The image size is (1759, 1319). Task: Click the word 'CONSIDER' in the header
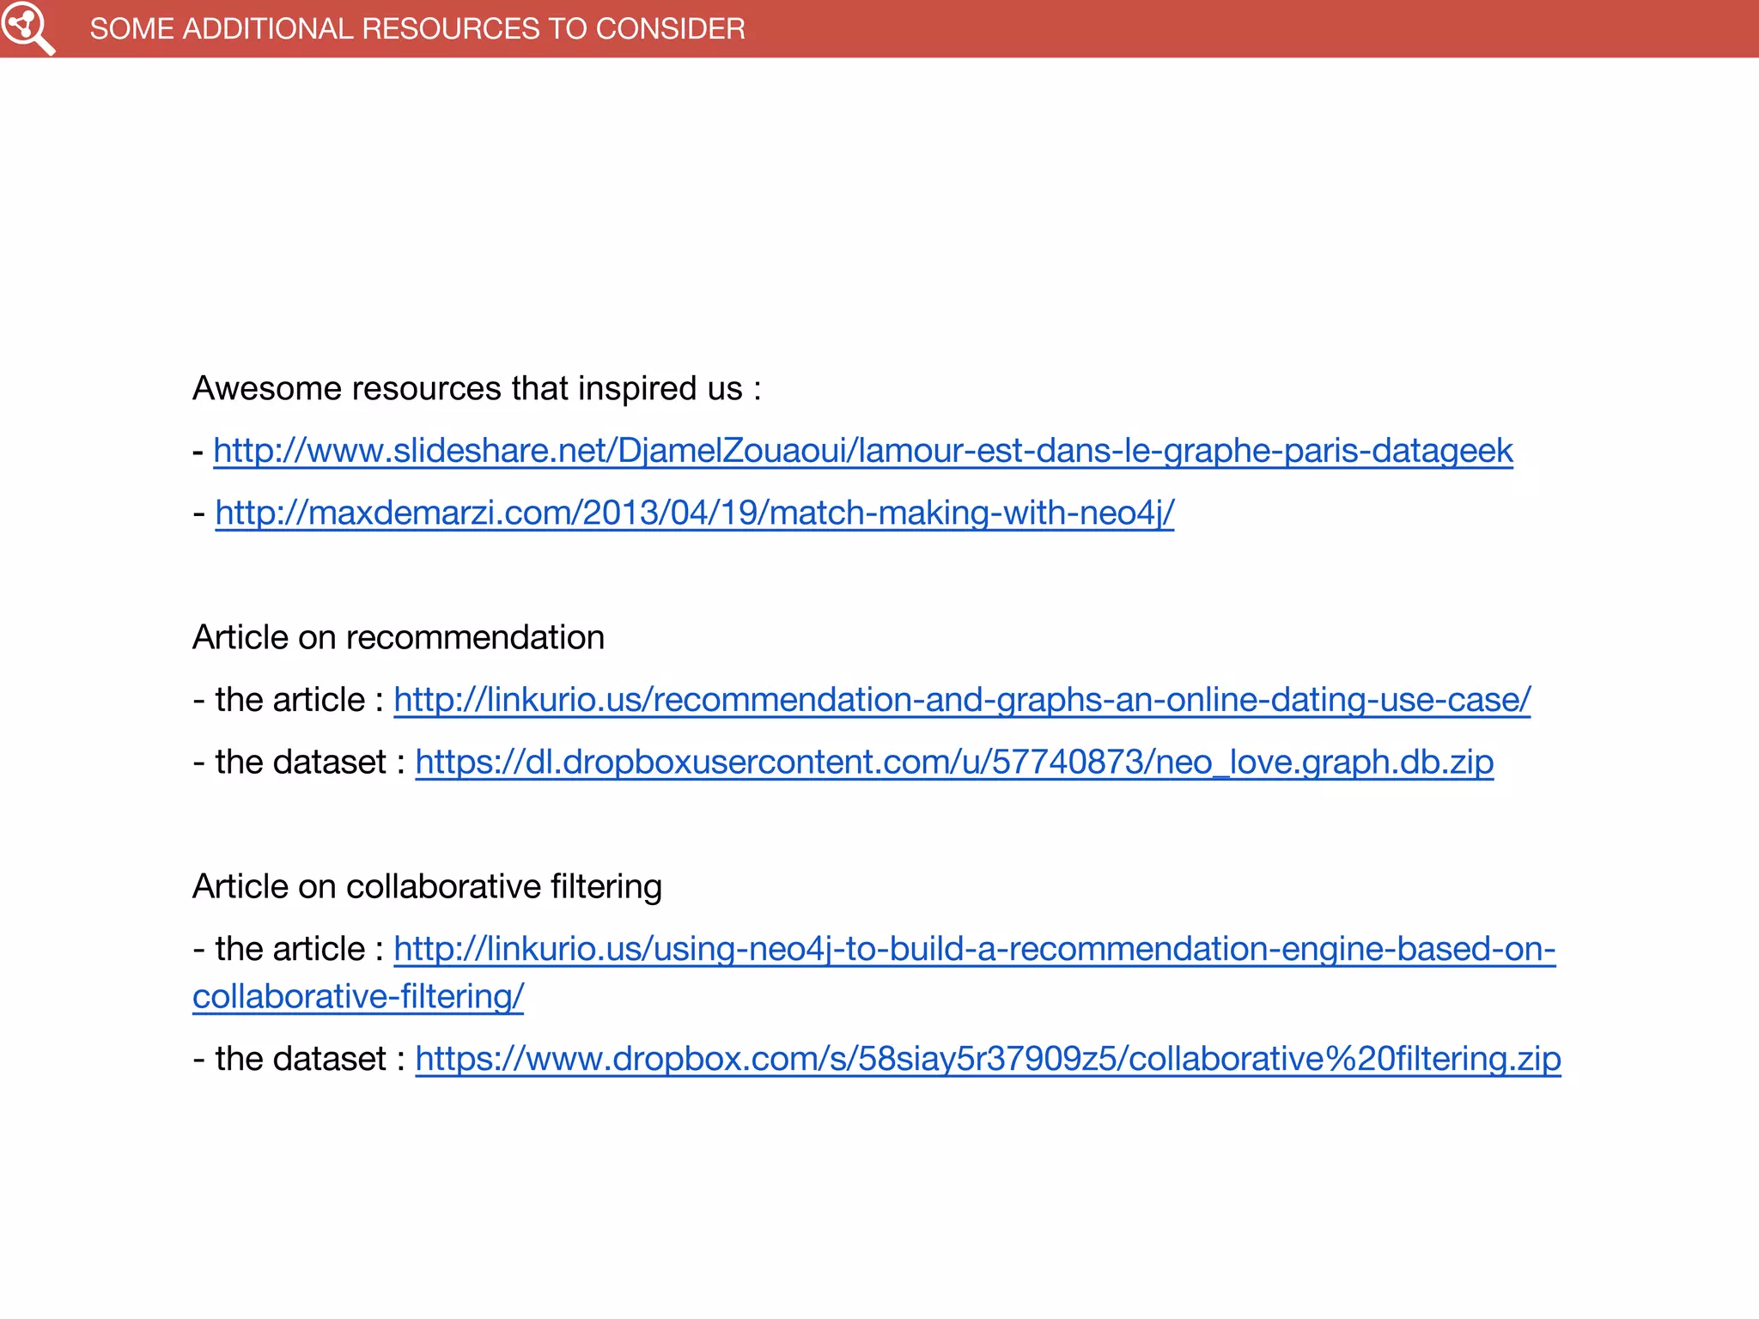coord(670,29)
